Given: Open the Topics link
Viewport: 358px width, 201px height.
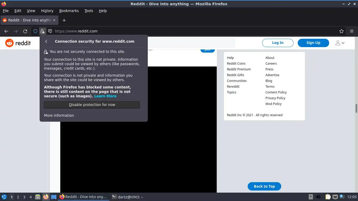Looking at the screenshot, I should coord(231,92).
